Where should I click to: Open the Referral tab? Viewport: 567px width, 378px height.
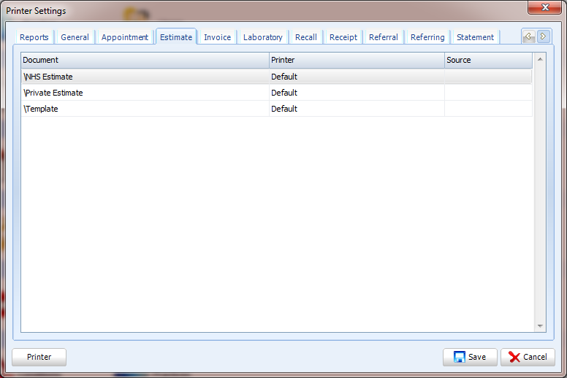(x=384, y=37)
